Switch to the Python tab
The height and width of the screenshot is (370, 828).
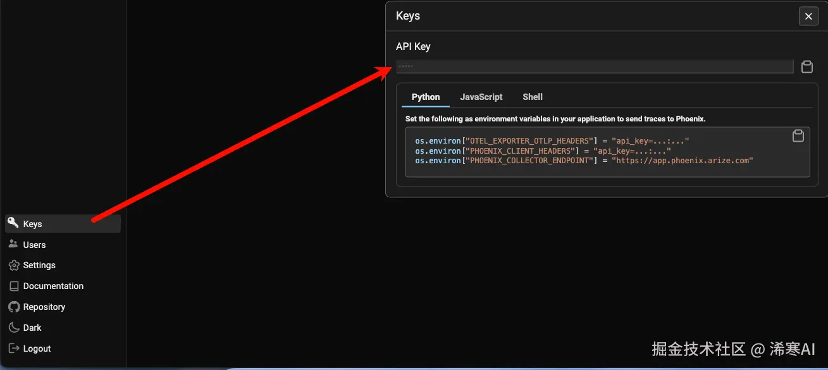(x=426, y=97)
